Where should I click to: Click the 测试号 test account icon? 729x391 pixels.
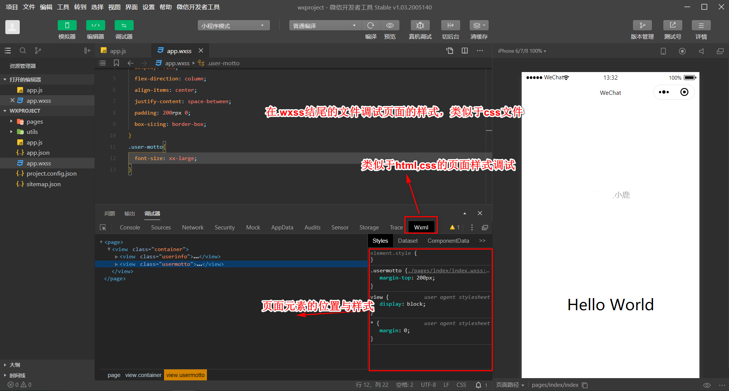tap(672, 25)
